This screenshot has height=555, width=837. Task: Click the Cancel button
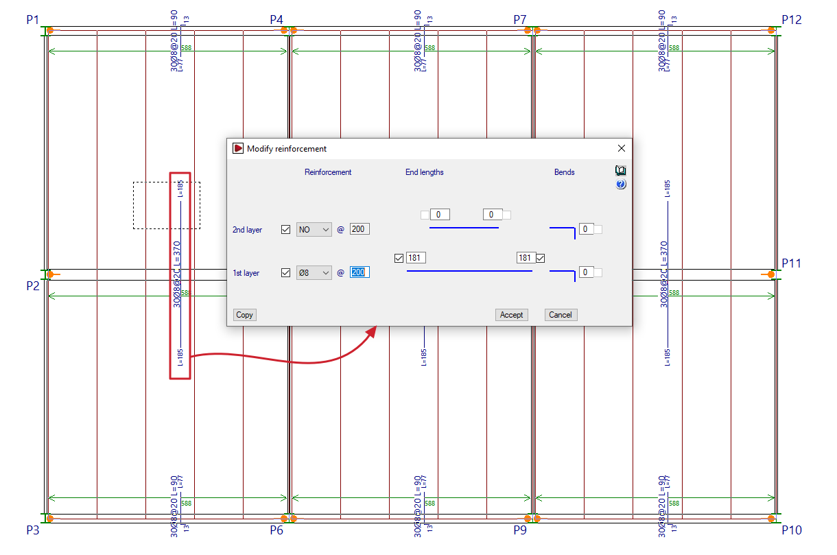(x=561, y=315)
